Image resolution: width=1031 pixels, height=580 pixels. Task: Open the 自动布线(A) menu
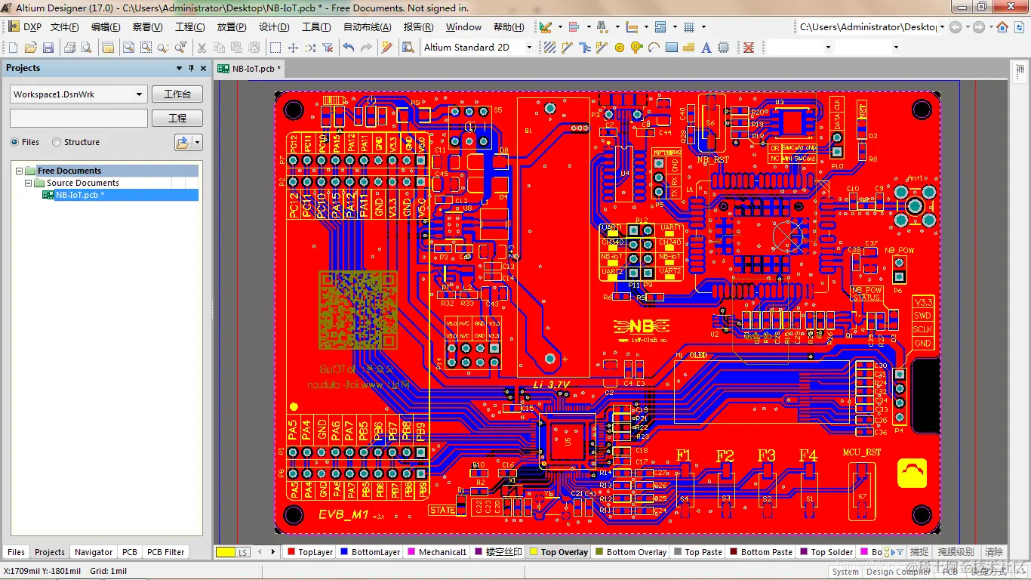pos(368,27)
